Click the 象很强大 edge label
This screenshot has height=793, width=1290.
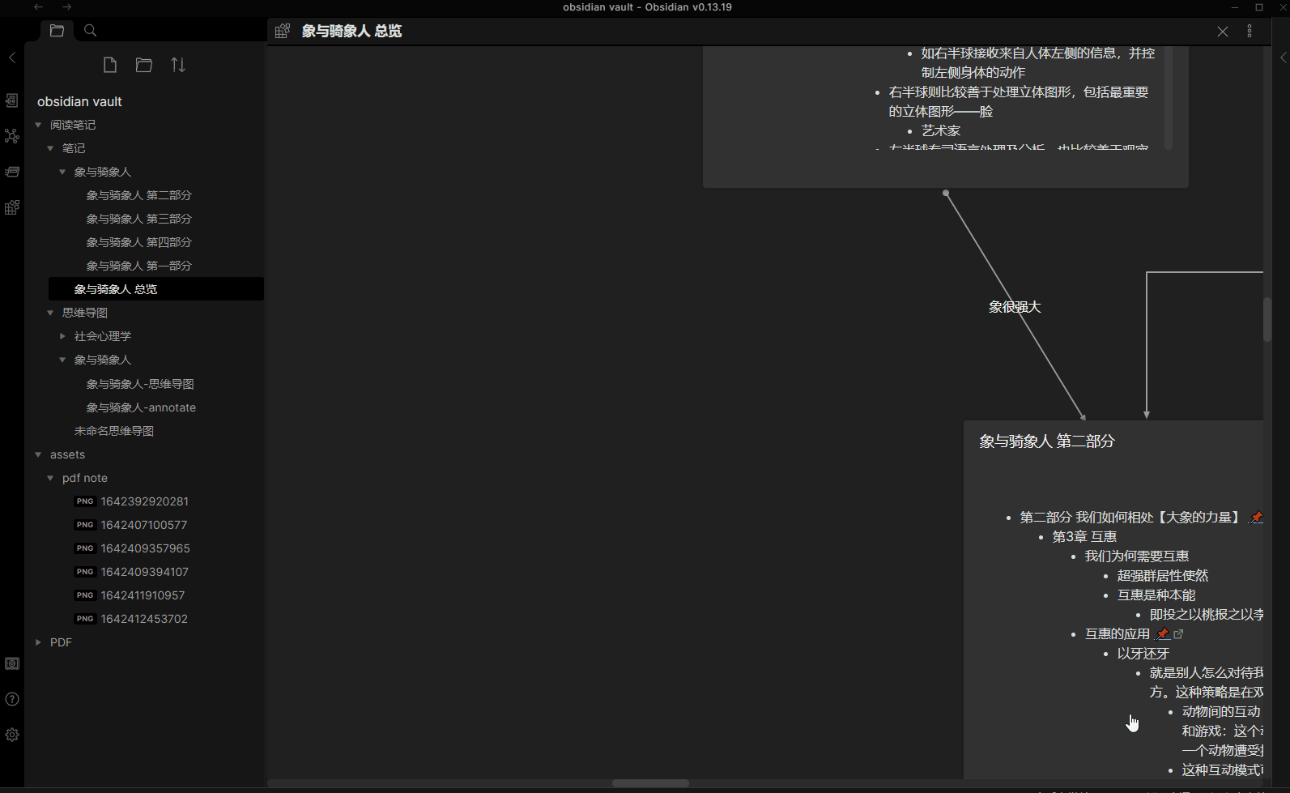1015,307
